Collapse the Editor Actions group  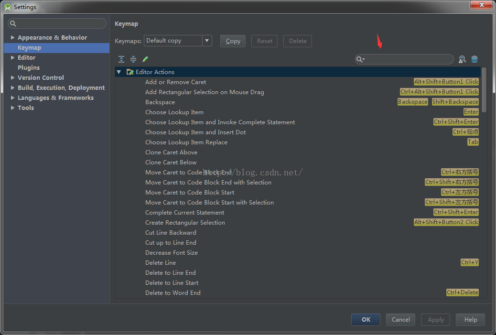click(119, 72)
